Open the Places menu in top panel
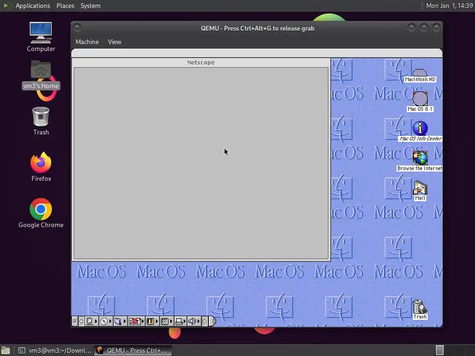 65,6
